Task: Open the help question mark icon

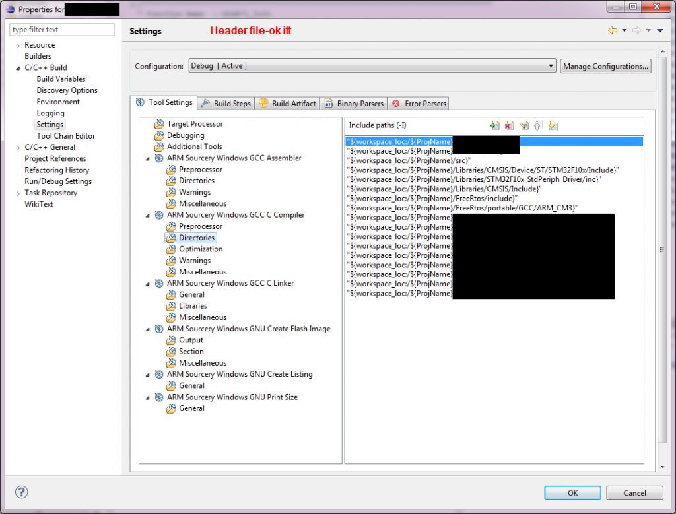Action: coord(22,492)
